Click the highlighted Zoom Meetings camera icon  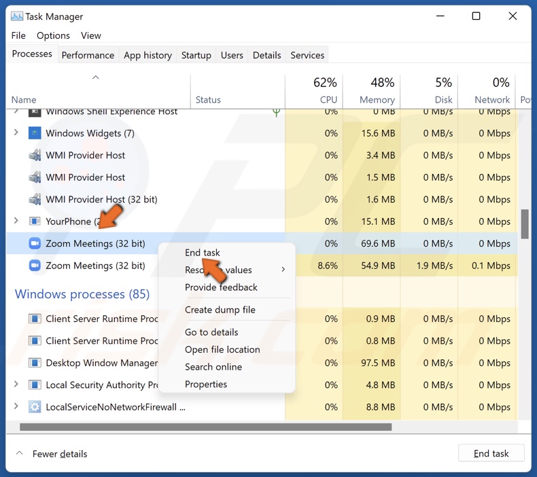pyautogui.click(x=35, y=243)
